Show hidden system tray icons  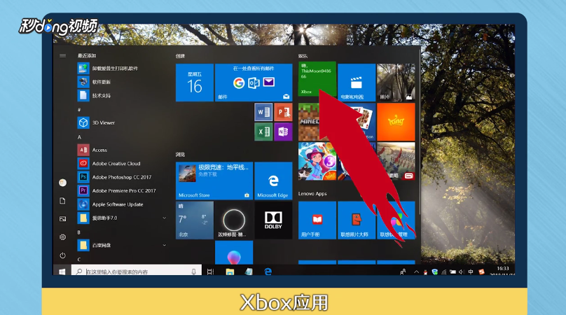[x=416, y=272]
